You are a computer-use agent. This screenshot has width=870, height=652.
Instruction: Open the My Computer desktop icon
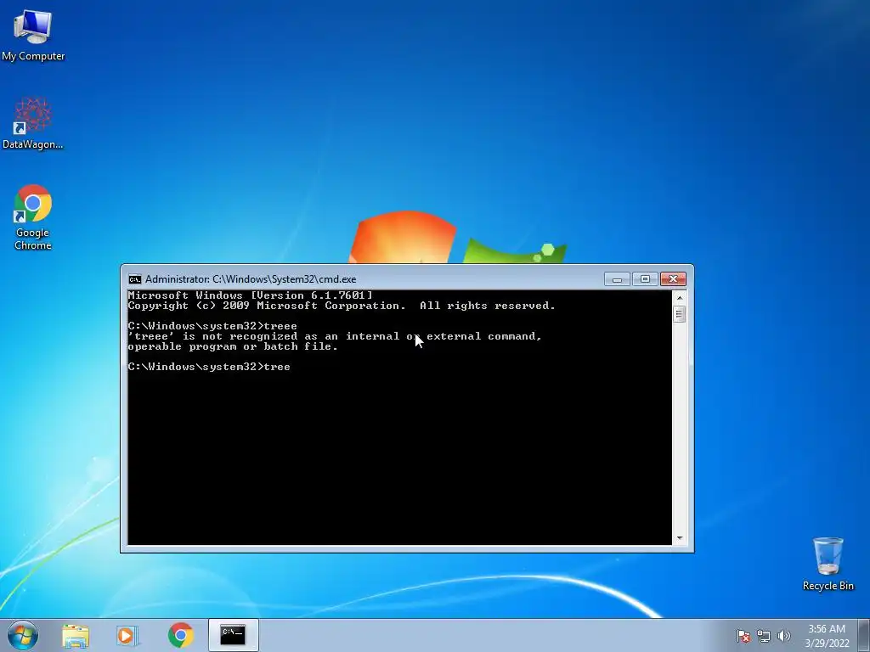(x=33, y=33)
